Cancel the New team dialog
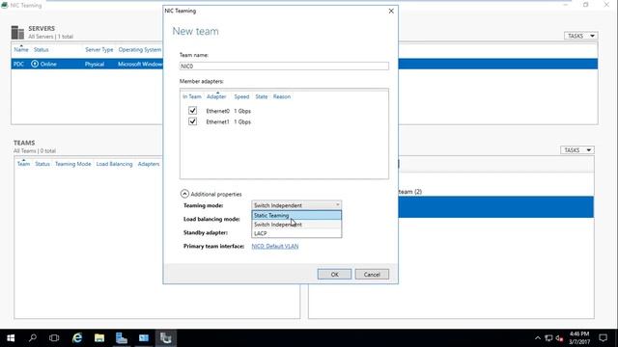The width and height of the screenshot is (618, 347). [x=372, y=274]
